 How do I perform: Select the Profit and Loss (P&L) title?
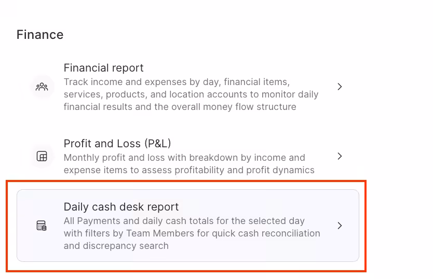click(x=117, y=143)
